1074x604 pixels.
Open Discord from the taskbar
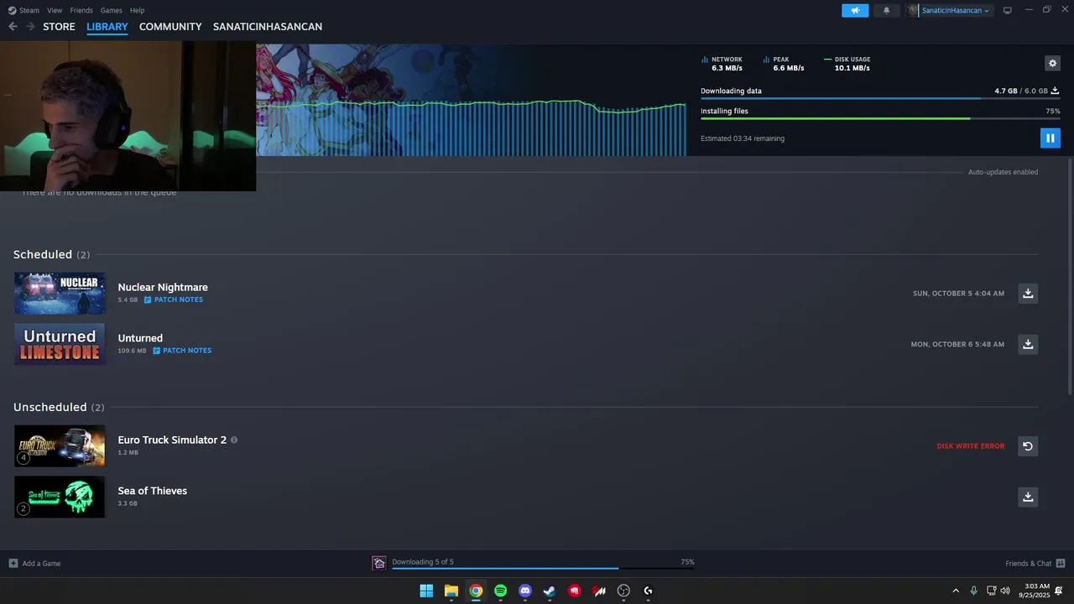(x=525, y=591)
